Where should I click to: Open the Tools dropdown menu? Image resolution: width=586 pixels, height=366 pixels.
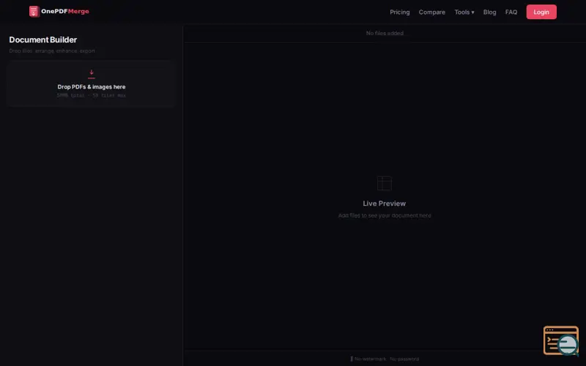pyautogui.click(x=464, y=12)
